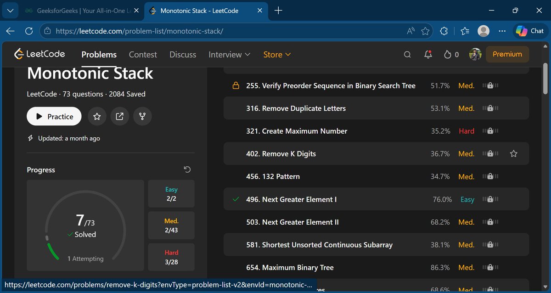
Task: Click frequency lock on 316. Remove Duplicate Letters row
Action: coord(490,108)
